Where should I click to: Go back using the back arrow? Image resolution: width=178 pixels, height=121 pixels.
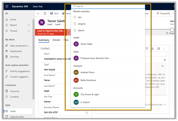38,14
